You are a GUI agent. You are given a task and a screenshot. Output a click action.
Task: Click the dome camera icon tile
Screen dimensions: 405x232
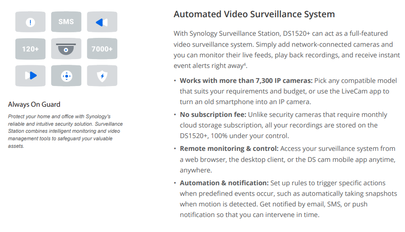point(66,49)
